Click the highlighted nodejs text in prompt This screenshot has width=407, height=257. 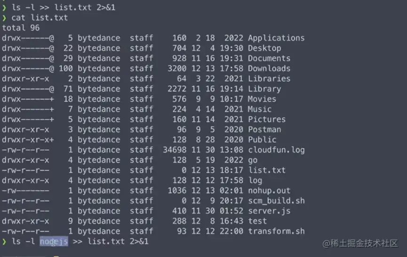click(x=54, y=242)
